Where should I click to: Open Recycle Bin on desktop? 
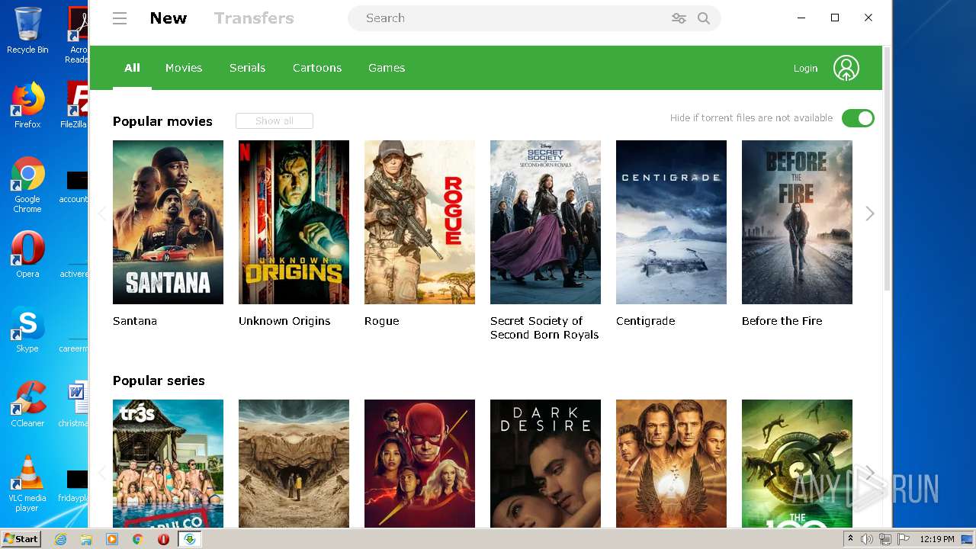pyautogui.click(x=27, y=30)
